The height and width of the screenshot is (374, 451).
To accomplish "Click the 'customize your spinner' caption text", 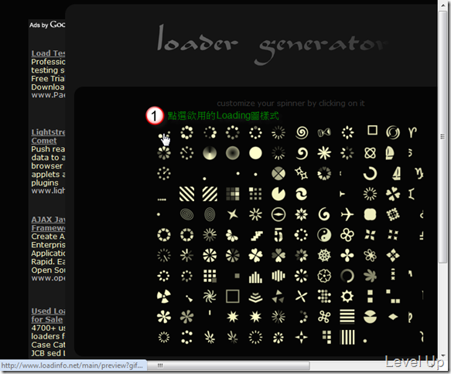I will coord(291,104).
